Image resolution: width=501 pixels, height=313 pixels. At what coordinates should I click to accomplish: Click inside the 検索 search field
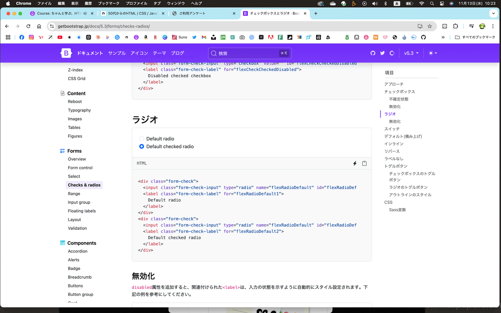[x=249, y=53]
